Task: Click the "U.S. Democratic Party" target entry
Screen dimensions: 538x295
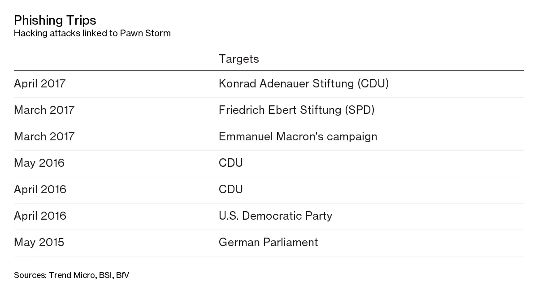Action: coord(275,216)
